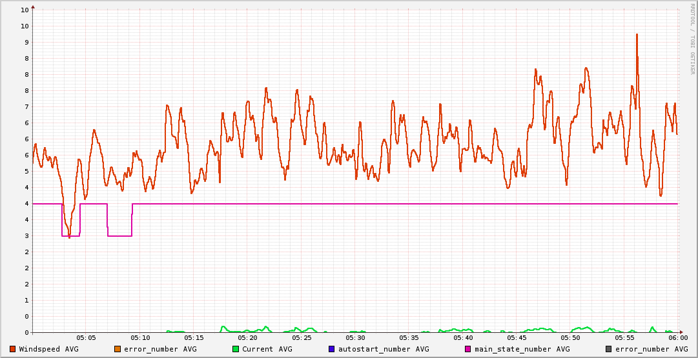The width and height of the screenshot is (698, 358).
Task: Click the y-axis label 9
Action: tap(25, 43)
